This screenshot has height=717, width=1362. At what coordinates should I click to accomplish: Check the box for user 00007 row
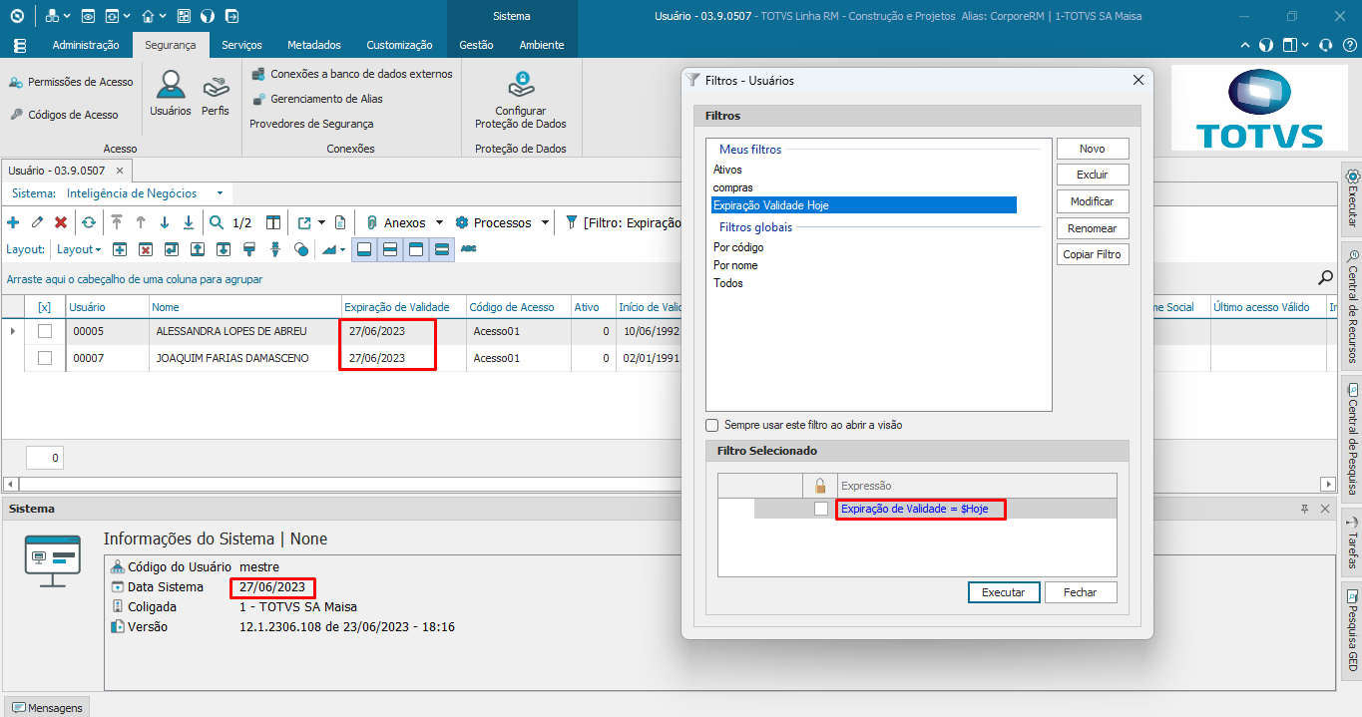coord(44,358)
